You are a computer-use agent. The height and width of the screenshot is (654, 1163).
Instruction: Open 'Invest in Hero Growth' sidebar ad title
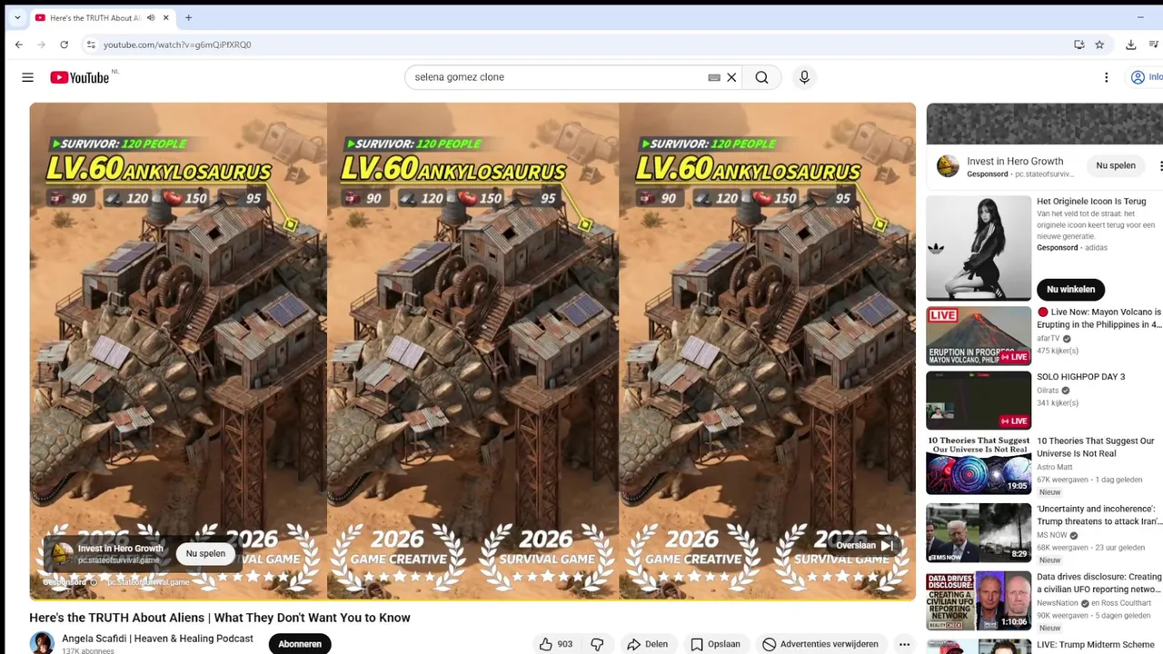pyautogui.click(x=1015, y=161)
